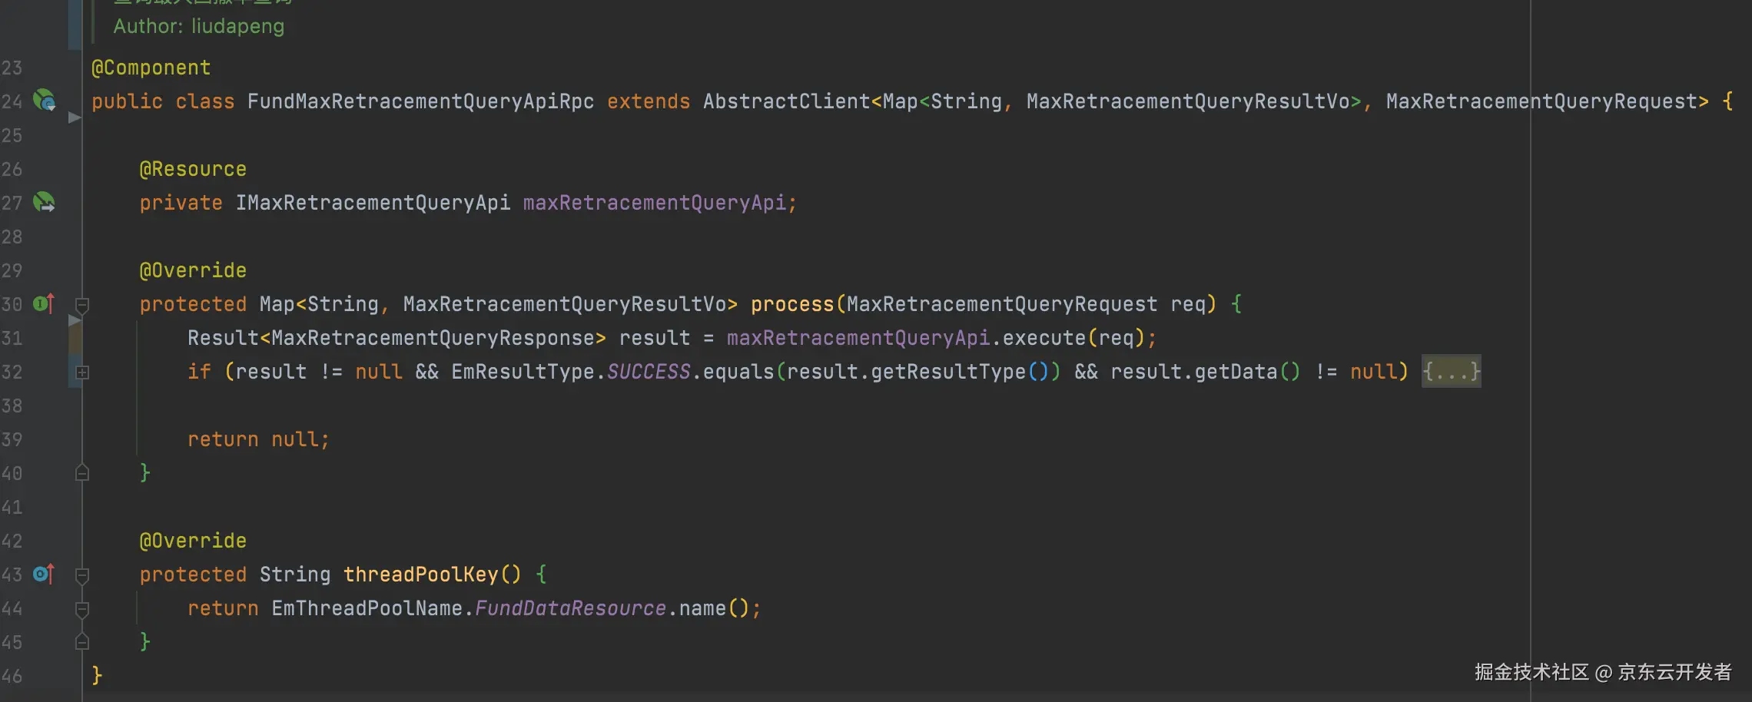Click the MaxRetracementQueryRequest req parameter type
The width and height of the screenshot is (1752, 702).
pos(1002,304)
